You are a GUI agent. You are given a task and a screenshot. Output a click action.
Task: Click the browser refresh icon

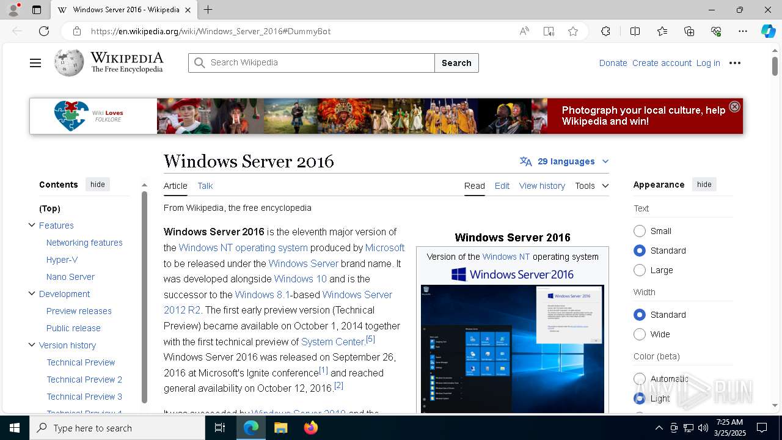click(x=44, y=31)
